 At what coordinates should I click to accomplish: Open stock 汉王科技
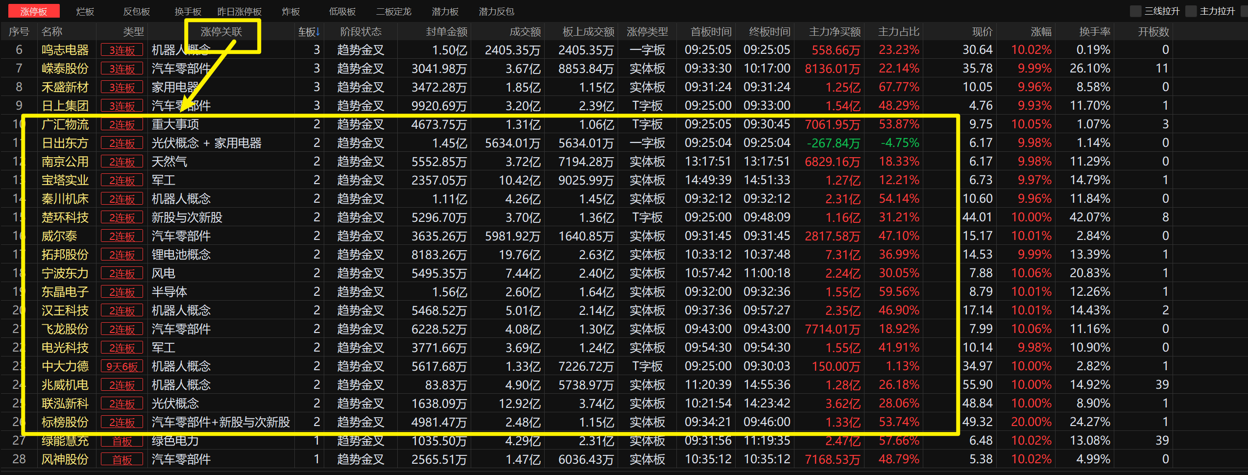click(x=65, y=310)
